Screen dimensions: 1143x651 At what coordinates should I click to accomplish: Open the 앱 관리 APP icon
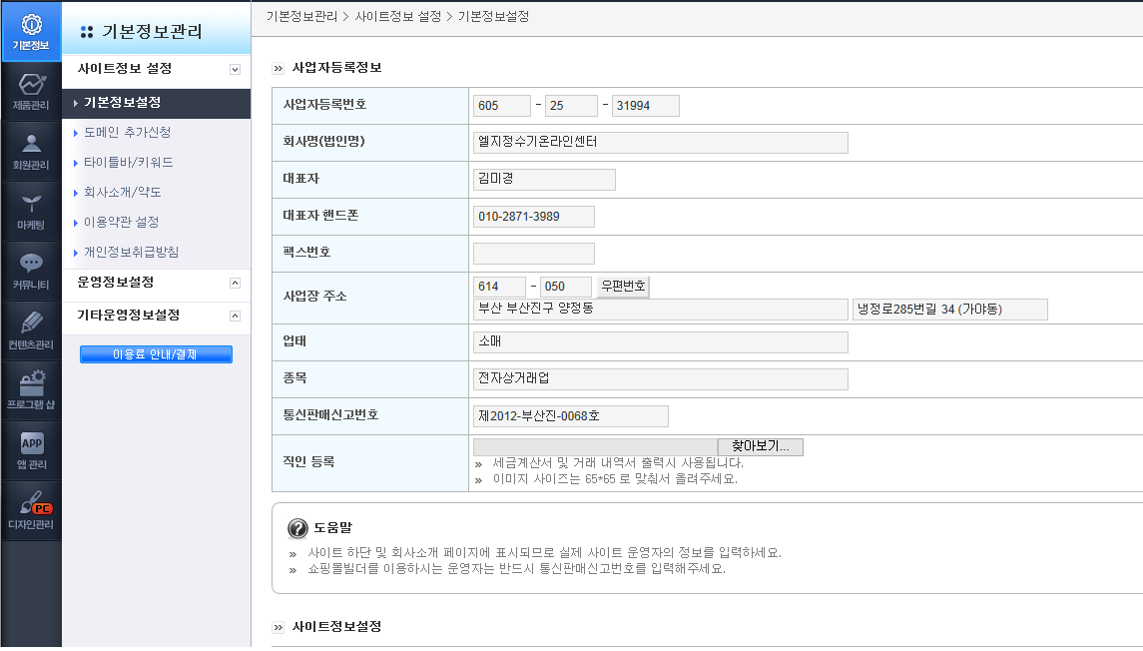31,450
